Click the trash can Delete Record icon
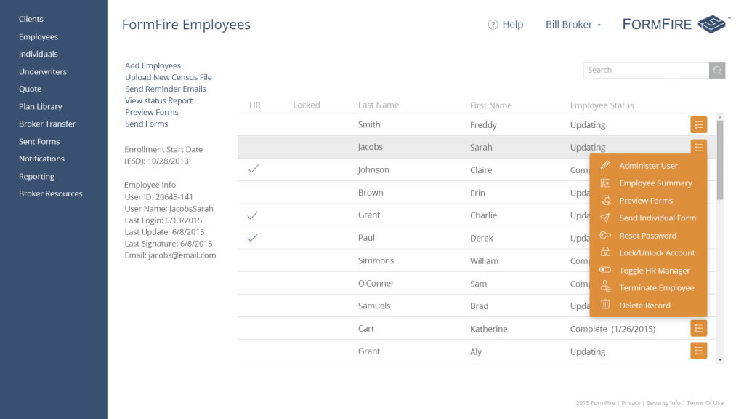744x419 pixels. (x=605, y=306)
